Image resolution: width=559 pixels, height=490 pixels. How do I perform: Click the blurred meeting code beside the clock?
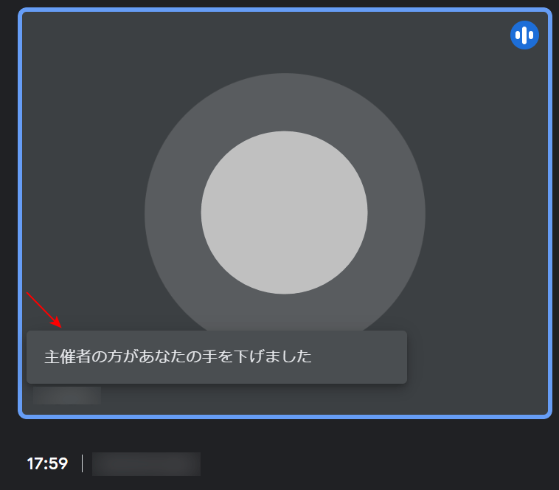146,463
